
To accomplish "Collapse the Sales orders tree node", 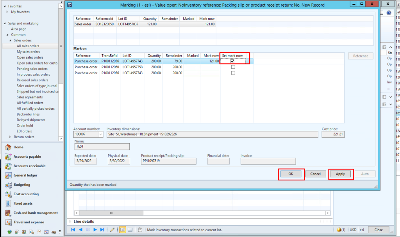I will [10, 40].
